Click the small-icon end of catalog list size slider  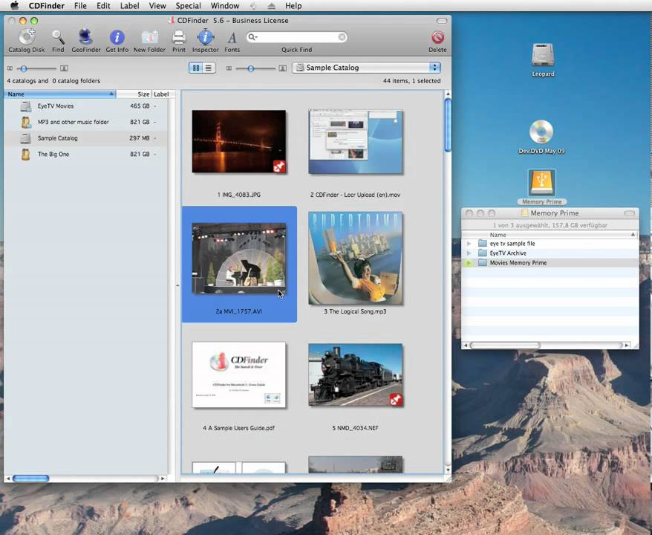[10, 68]
